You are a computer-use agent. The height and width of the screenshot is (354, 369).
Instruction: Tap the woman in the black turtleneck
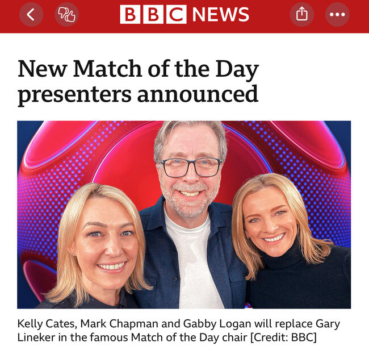(288, 243)
